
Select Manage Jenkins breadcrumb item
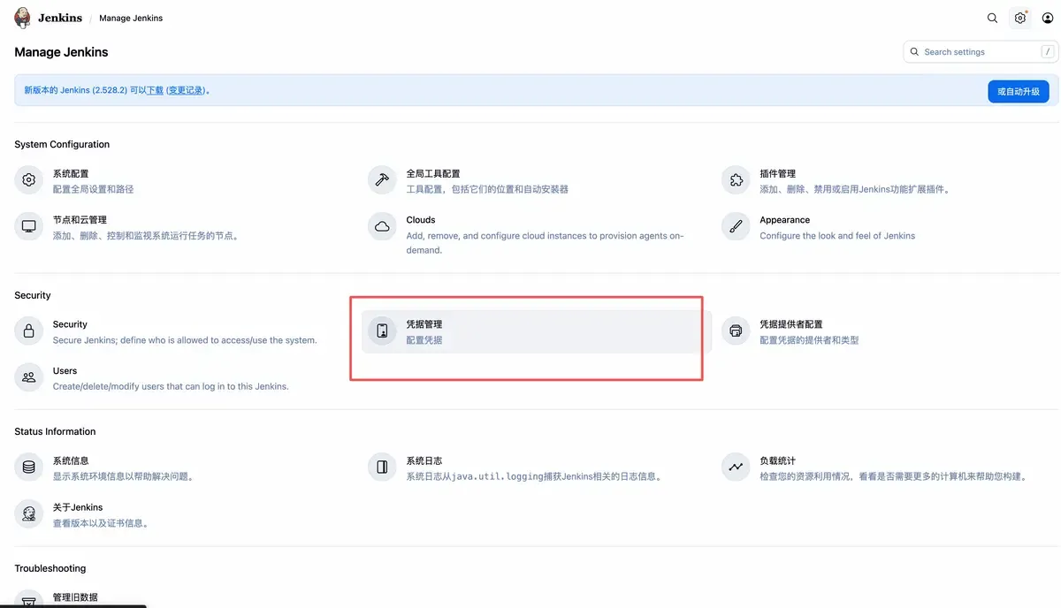pyautogui.click(x=131, y=18)
